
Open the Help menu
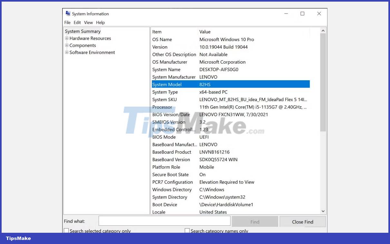100,22
